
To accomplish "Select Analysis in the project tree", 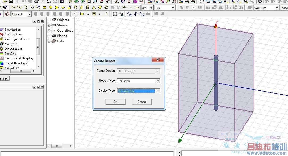I will tap(11, 44).
